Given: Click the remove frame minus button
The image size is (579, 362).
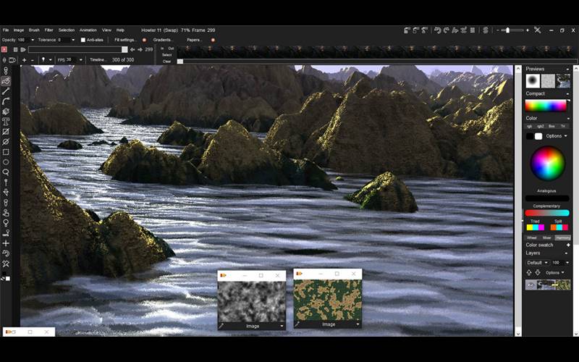Looking at the screenshot, I should point(34,60).
